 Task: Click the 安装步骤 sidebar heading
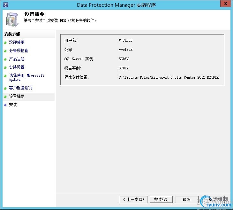click(x=12, y=34)
